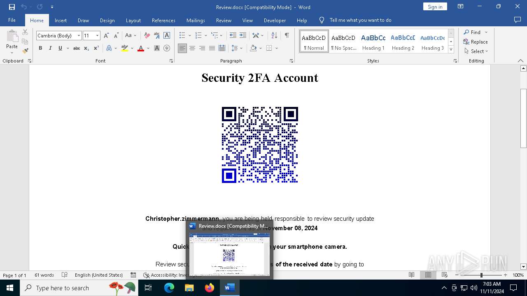
Task: Apply superscript formatting
Action: click(x=96, y=48)
